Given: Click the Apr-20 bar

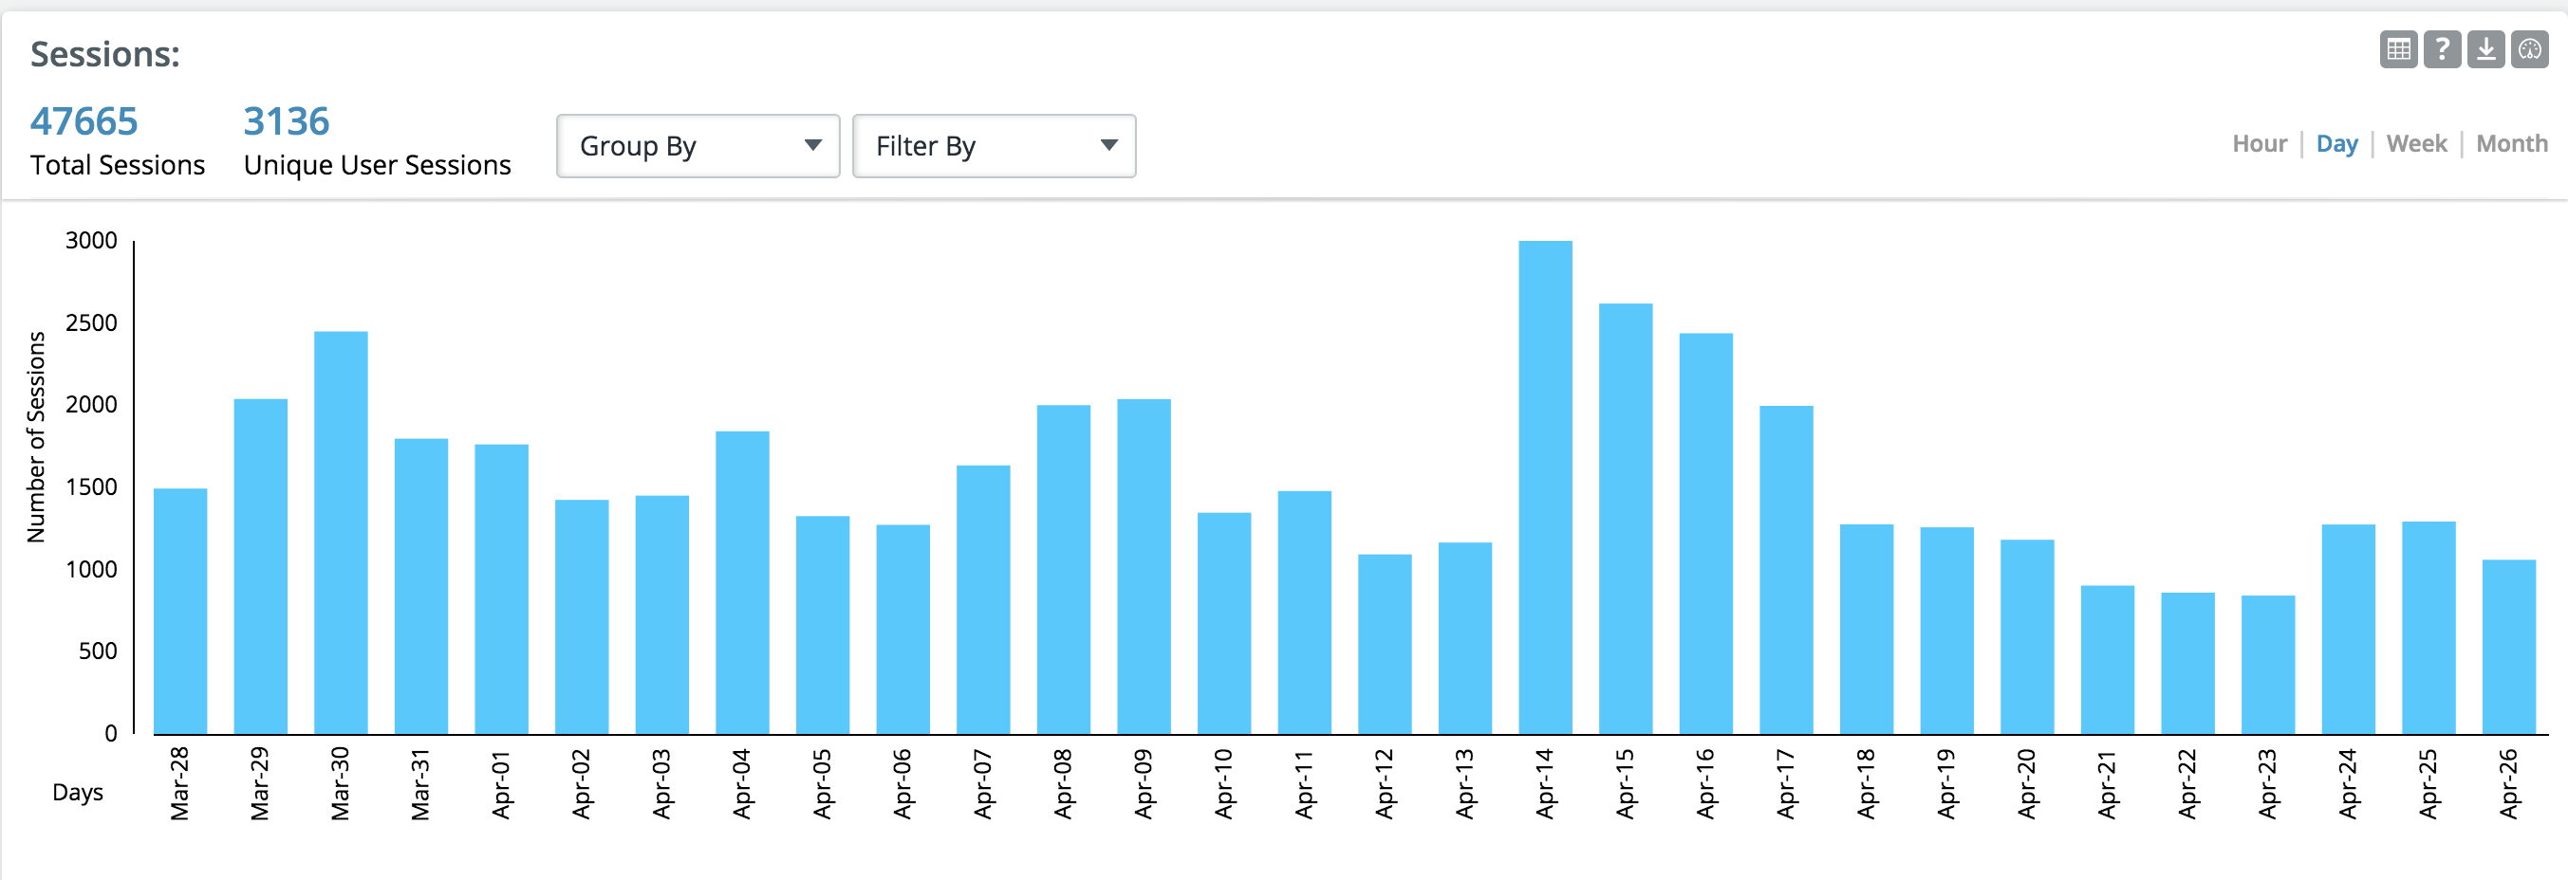Looking at the screenshot, I should (2028, 637).
